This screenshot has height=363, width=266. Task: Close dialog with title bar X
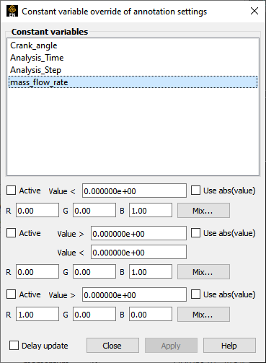pyautogui.click(x=254, y=11)
